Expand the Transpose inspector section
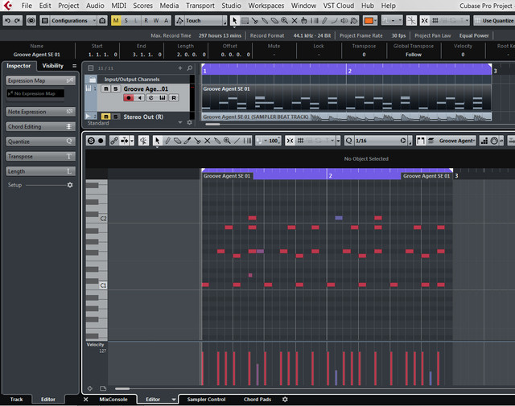Screen dimensions: 515x406 tap(40, 157)
